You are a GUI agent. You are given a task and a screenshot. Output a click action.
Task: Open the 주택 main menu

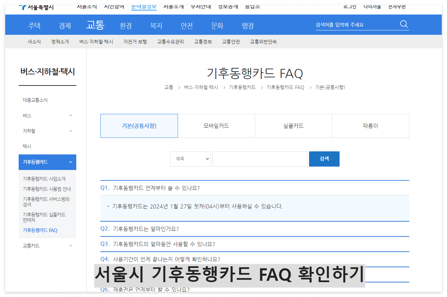pyautogui.click(x=34, y=26)
